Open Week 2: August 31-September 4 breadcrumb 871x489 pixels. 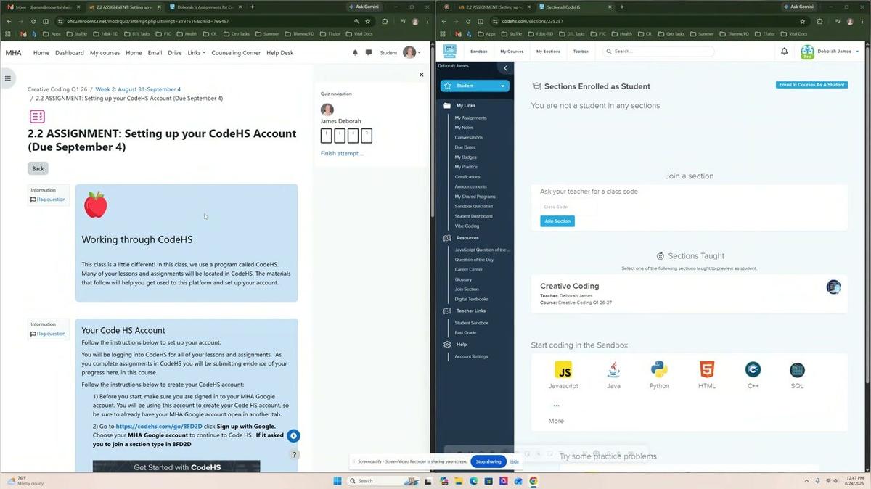(x=138, y=89)
